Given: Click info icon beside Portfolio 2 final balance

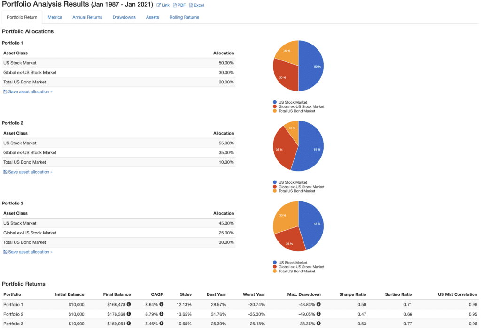Looking at the screenshot, I should tap(129, 314).
